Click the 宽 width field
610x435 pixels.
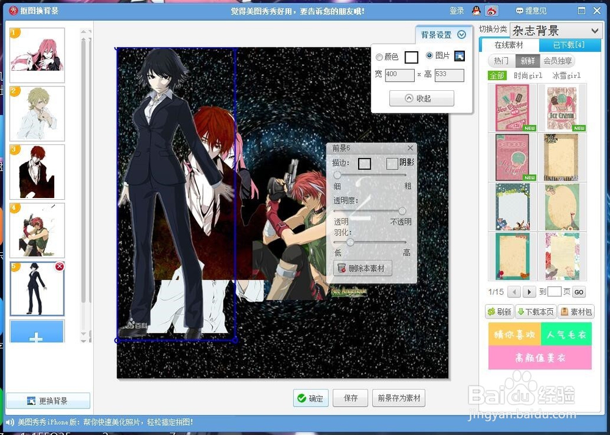point(400,75)
